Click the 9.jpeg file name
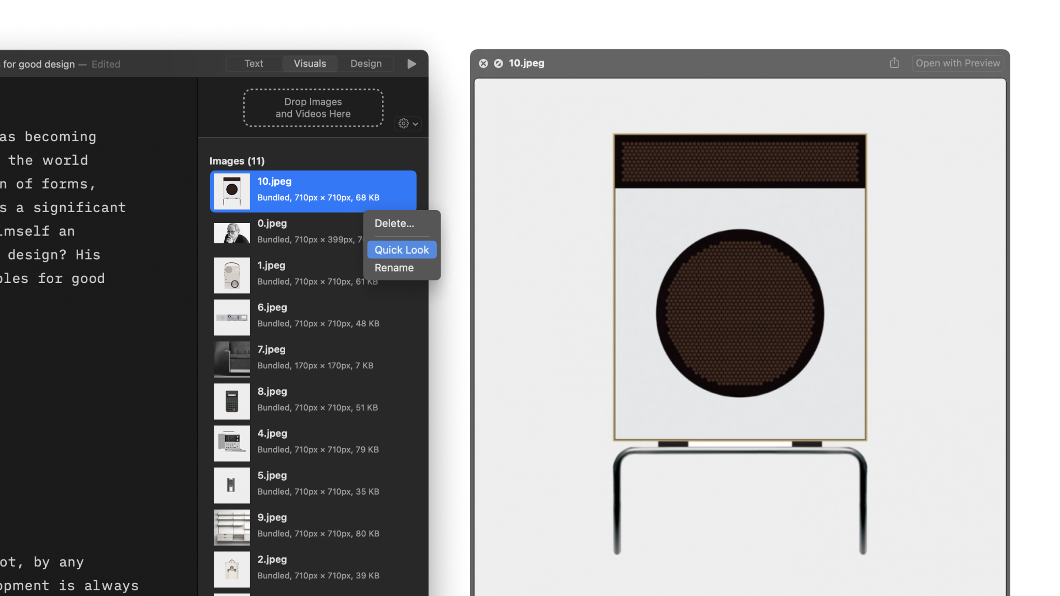The height and width of the screenshot is (596, 1060). coord(272,517)
